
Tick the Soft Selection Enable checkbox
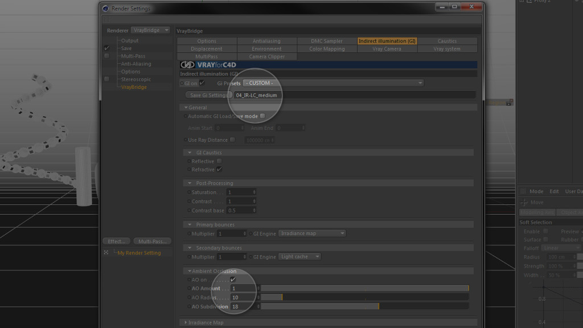[x=545, y=231]
